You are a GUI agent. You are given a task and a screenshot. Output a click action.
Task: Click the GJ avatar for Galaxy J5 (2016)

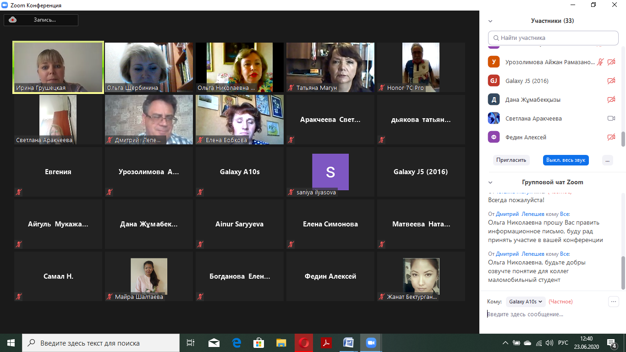coord(494,81)
